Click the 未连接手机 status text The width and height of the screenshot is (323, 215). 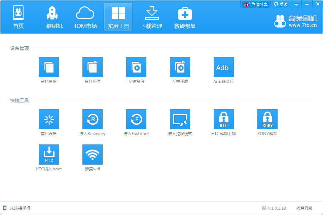[x=20, y=208]
